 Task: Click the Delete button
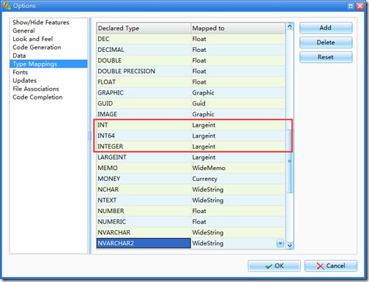(x=326, y=42)
